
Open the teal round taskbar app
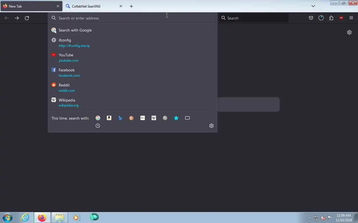94,217
